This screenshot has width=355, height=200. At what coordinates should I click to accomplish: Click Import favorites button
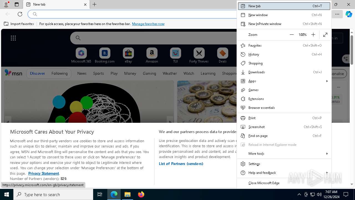coord(19,24)
